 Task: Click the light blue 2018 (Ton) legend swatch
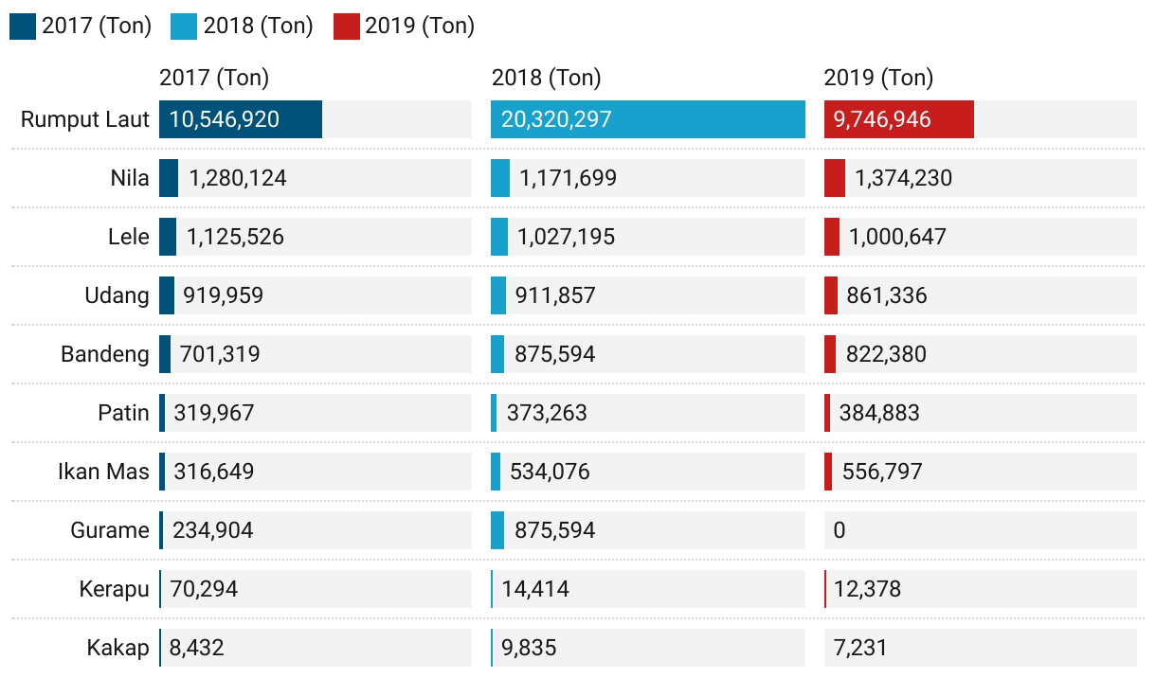[184, 26]
